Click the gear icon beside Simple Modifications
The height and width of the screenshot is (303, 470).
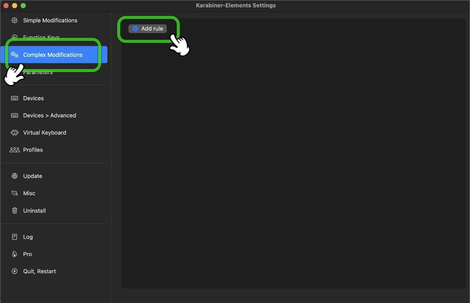pos(14,20)
